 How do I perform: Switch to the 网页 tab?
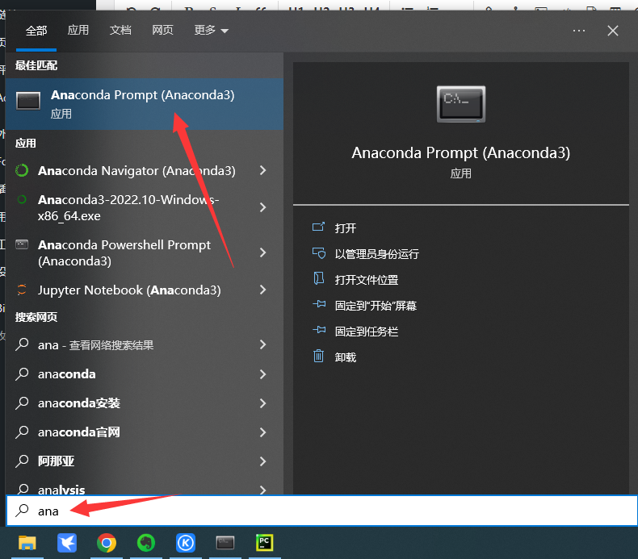point(163,30)
